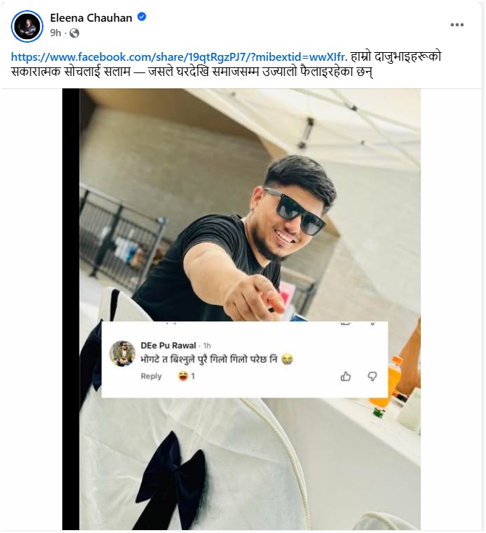This screenshot has height=533, width=486.
Task: Click the Nepali comment text by DEe Pu Rawal
Action: (210, 359)
